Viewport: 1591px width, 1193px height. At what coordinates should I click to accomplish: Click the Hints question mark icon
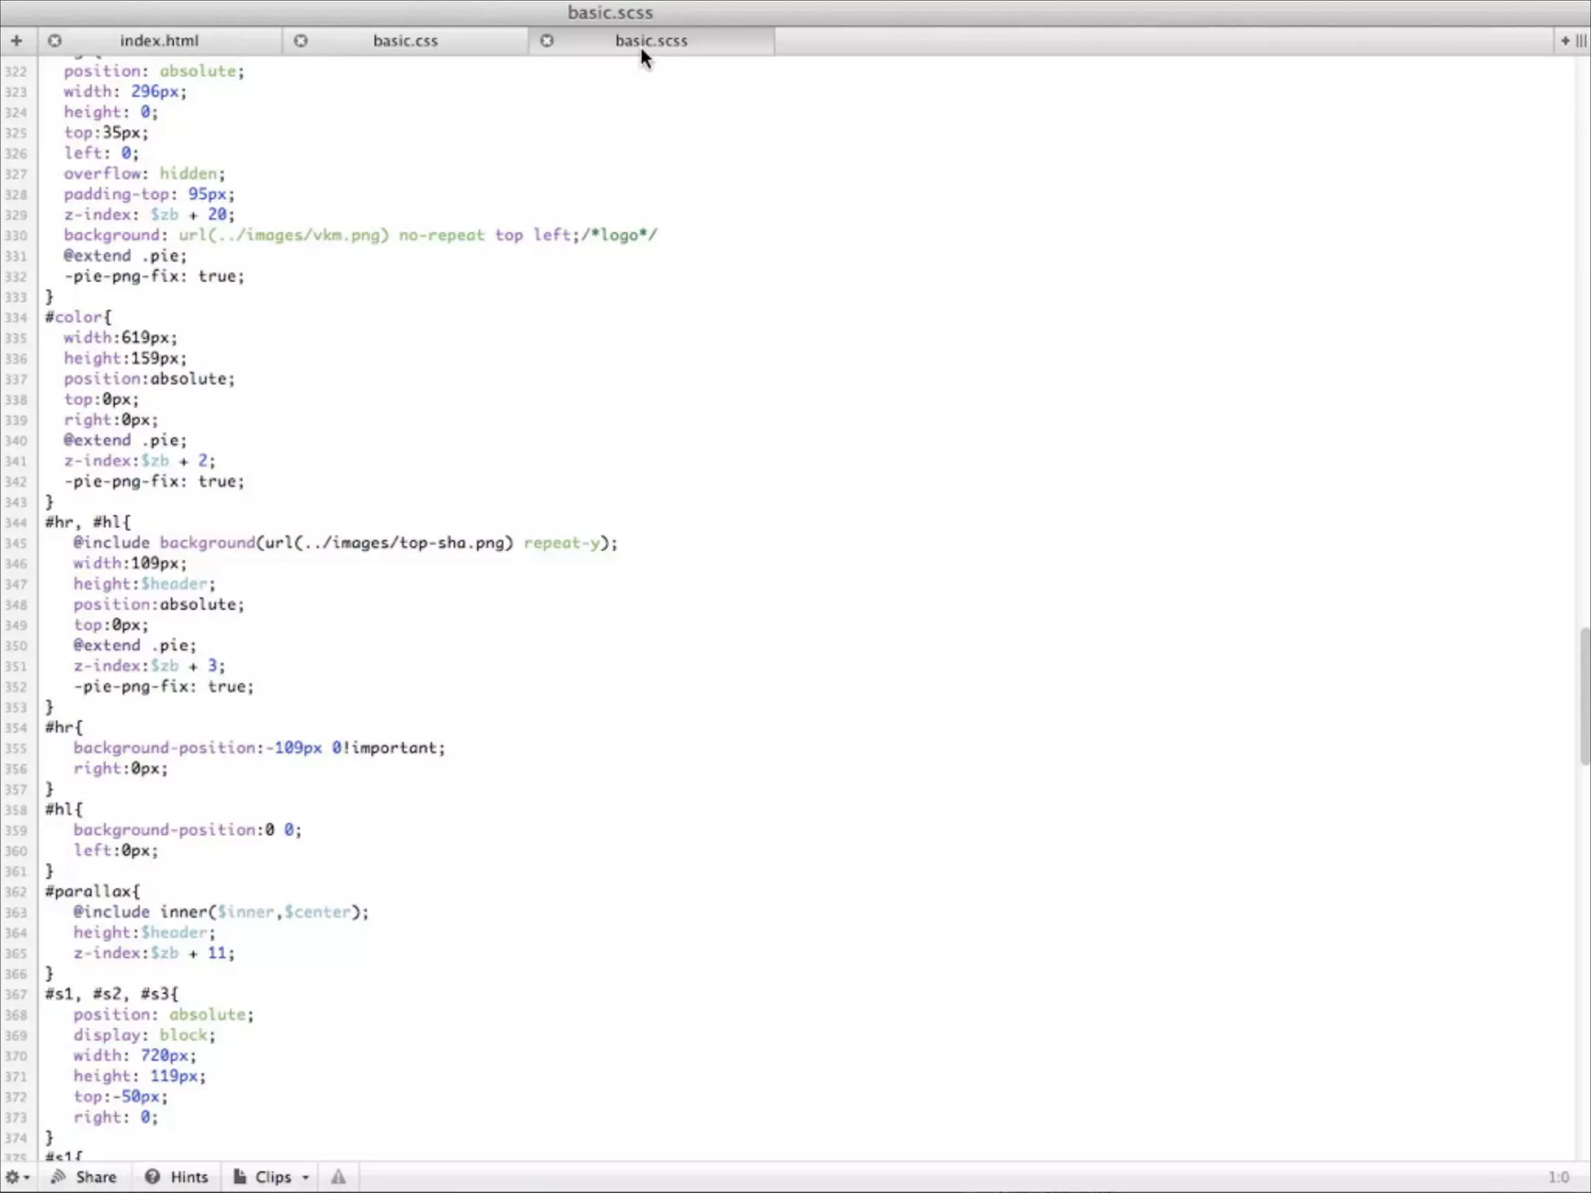point(152,1177)
